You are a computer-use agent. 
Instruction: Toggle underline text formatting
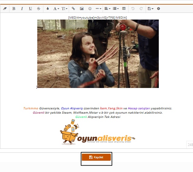pyautogui.click(x=30, y=9)
